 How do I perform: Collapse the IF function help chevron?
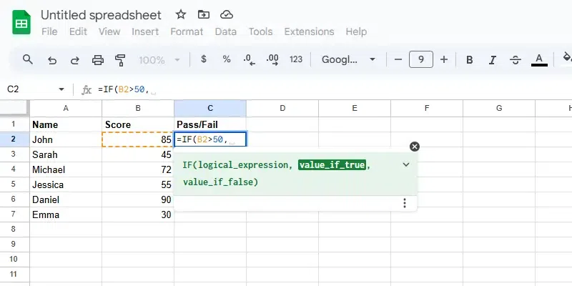pos(406,164)
